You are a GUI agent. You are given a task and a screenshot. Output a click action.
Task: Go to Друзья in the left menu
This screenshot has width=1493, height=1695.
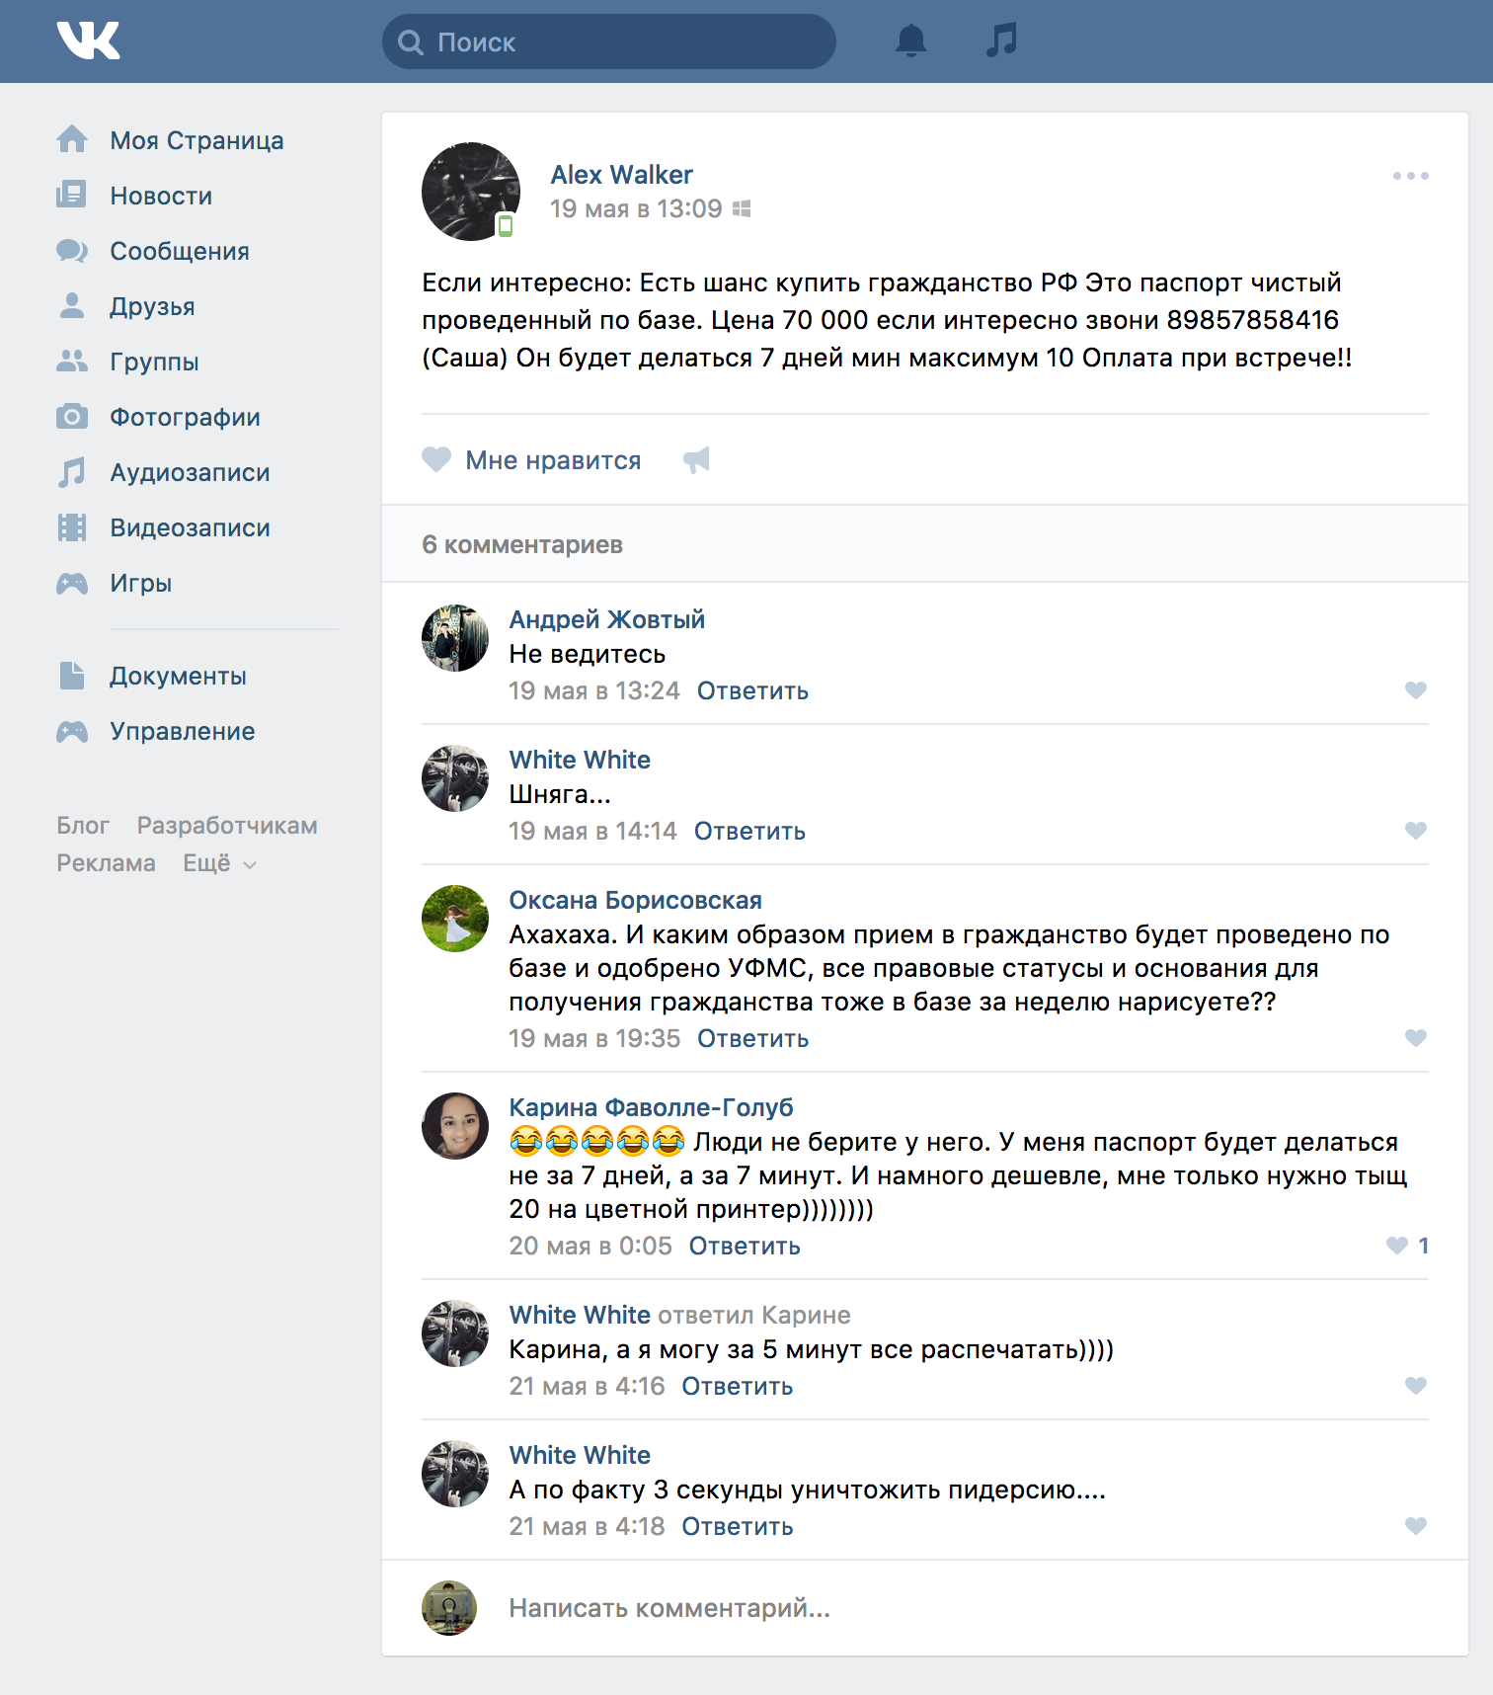[152, 307]
